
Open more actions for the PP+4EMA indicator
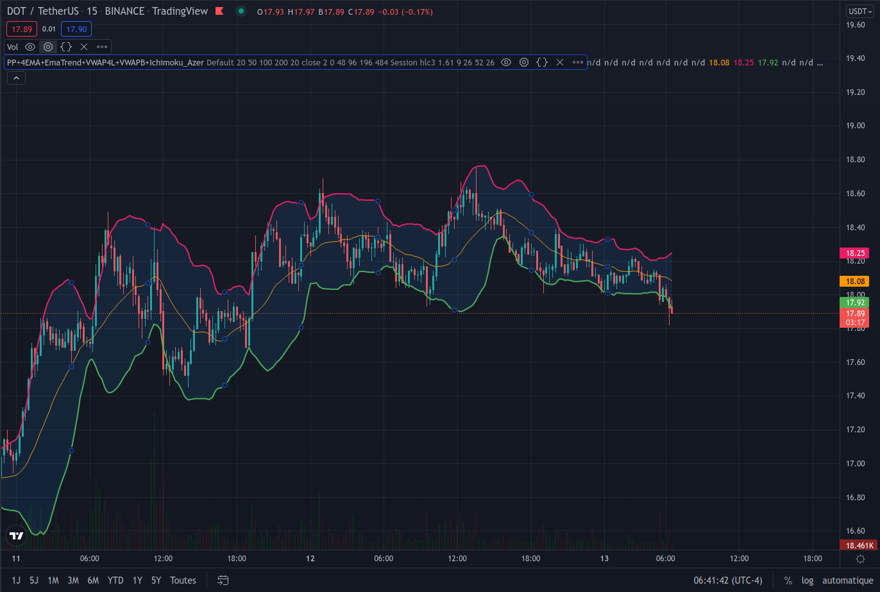point(577,62)
